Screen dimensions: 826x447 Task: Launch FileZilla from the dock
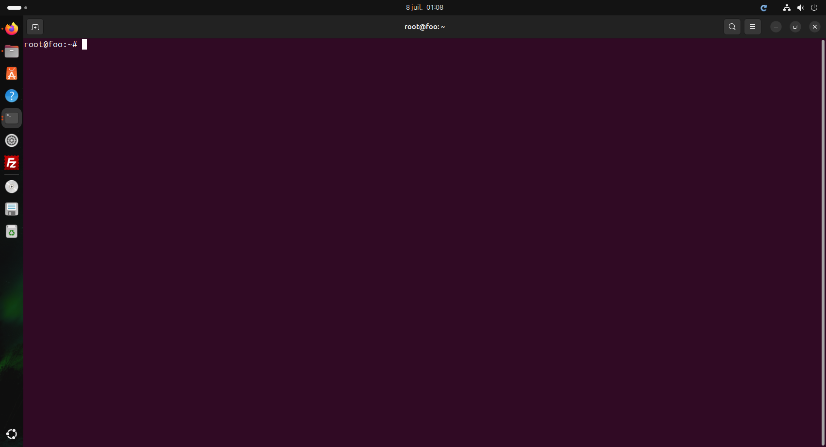pos(11,163)
